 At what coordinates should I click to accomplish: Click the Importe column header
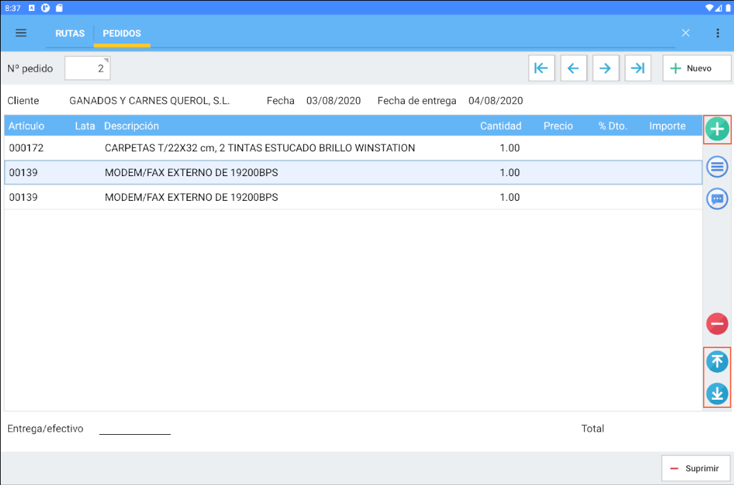pyautogui.click(x=667, y=126)
